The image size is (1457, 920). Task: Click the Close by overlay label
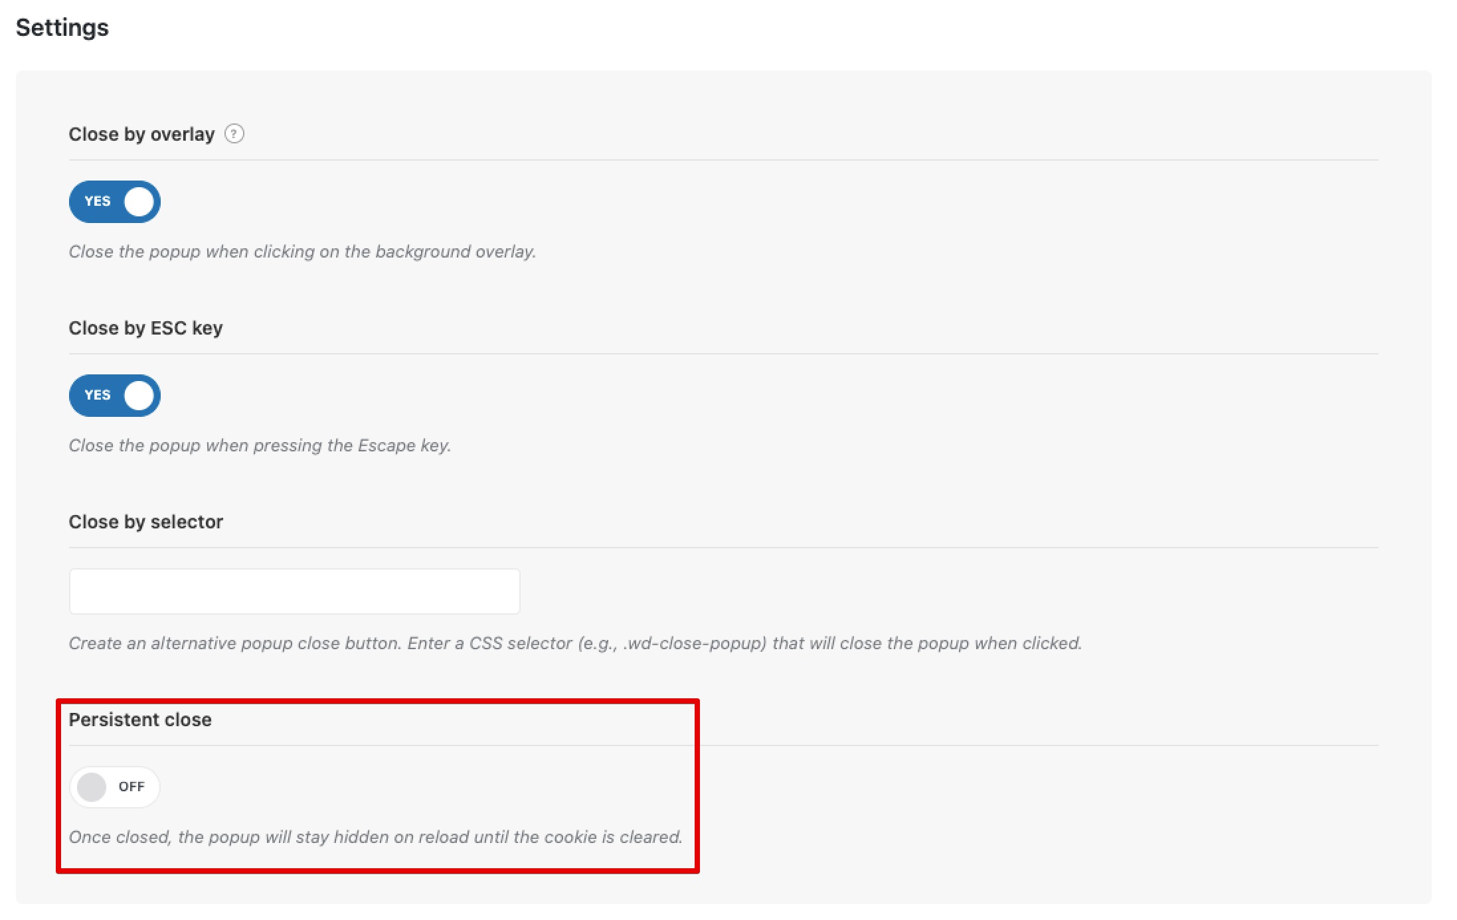click(141, 134)
